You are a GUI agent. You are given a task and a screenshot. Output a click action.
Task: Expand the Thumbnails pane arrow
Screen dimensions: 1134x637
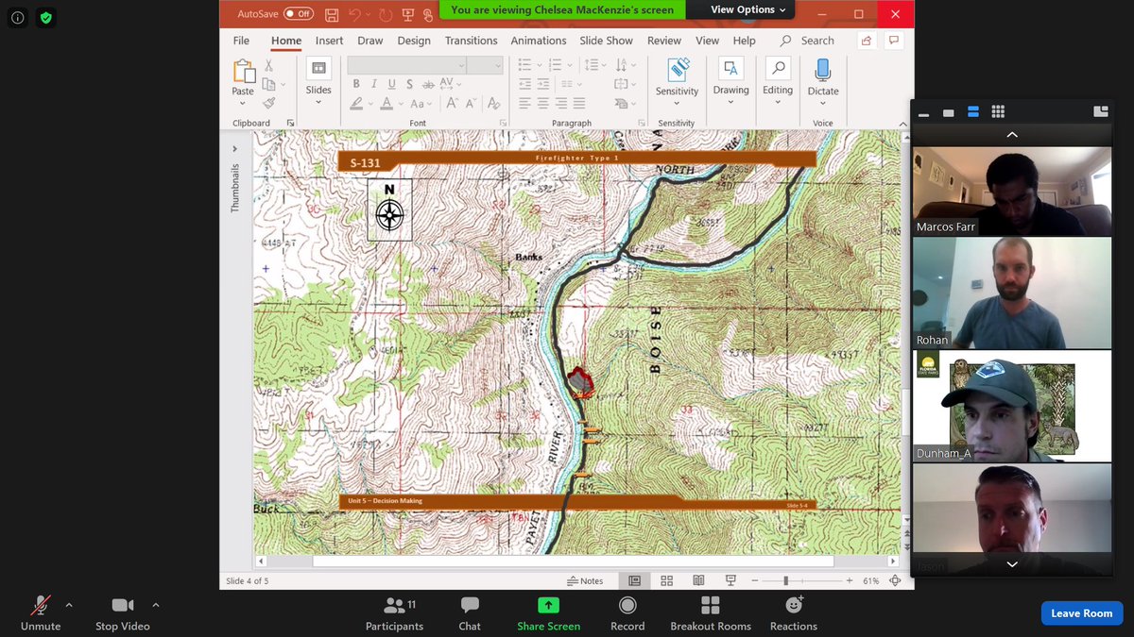coord(234,148)
